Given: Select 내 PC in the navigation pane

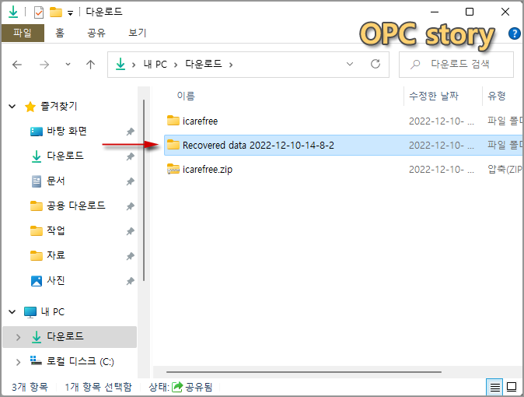Looking at the screenshot, I should point(52,312).
